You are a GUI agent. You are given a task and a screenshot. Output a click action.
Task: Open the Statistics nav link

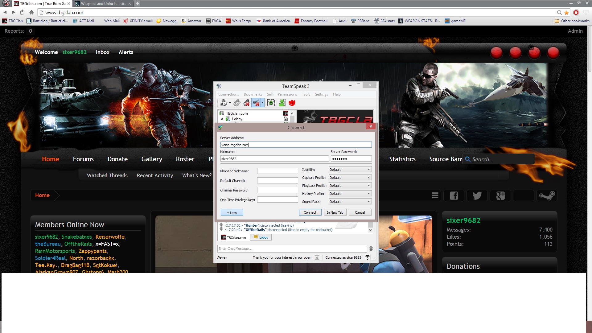pos(402,159)
